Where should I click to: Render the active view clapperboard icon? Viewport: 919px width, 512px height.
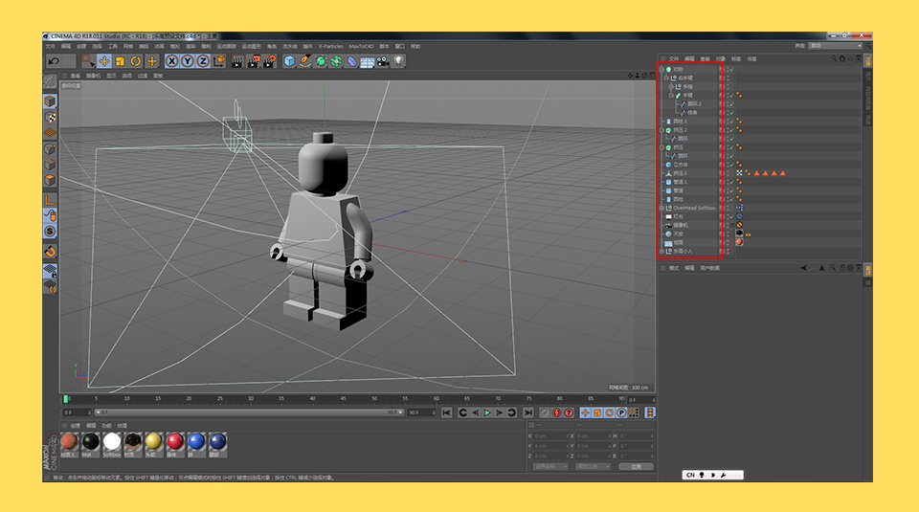pos(237,61)
